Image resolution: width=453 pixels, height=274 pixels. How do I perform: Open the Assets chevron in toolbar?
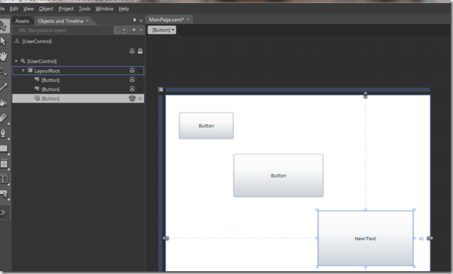coord(4,213)
